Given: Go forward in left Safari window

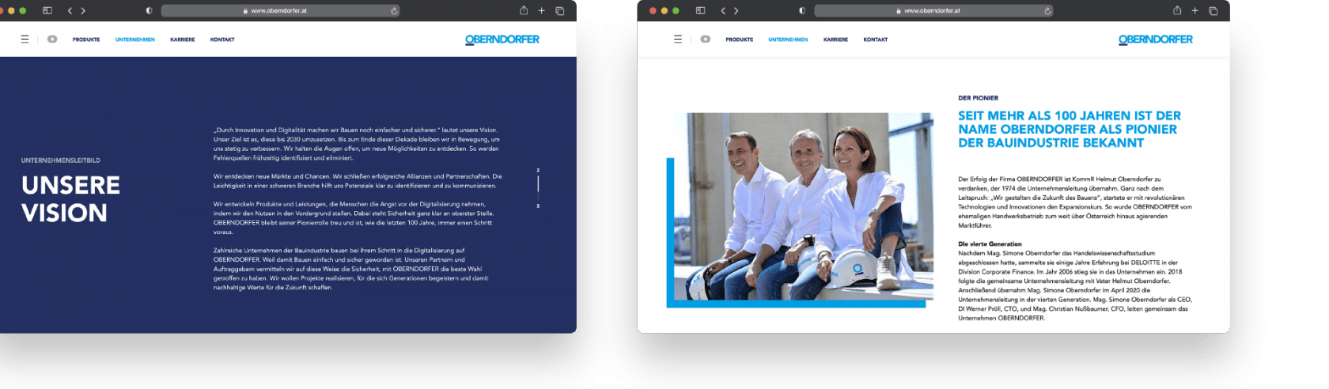Looking at the screenshot, I should click(83, 10).
